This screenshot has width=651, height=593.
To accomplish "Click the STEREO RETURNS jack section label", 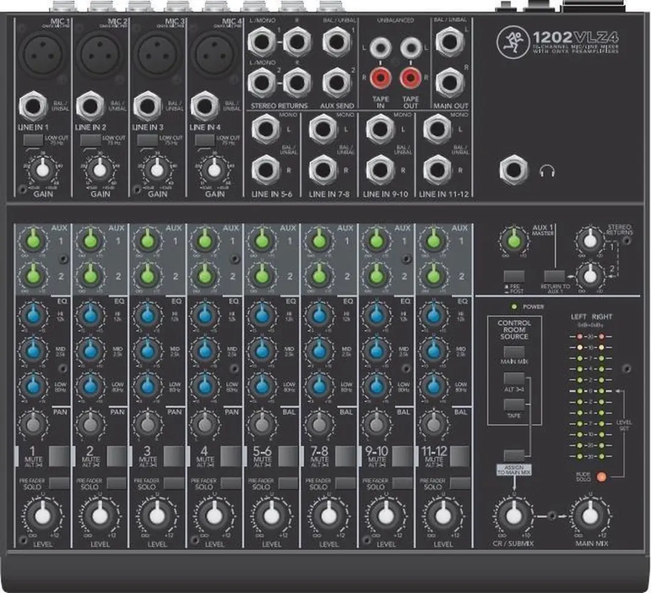I will point(280,106).
